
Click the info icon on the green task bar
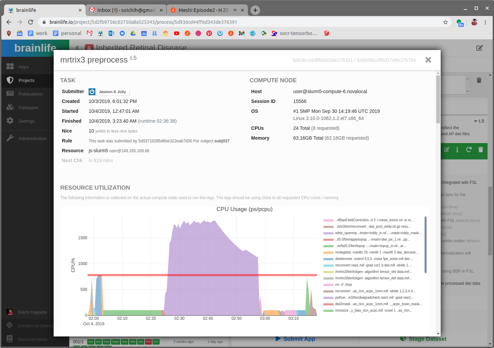point(457,150)
